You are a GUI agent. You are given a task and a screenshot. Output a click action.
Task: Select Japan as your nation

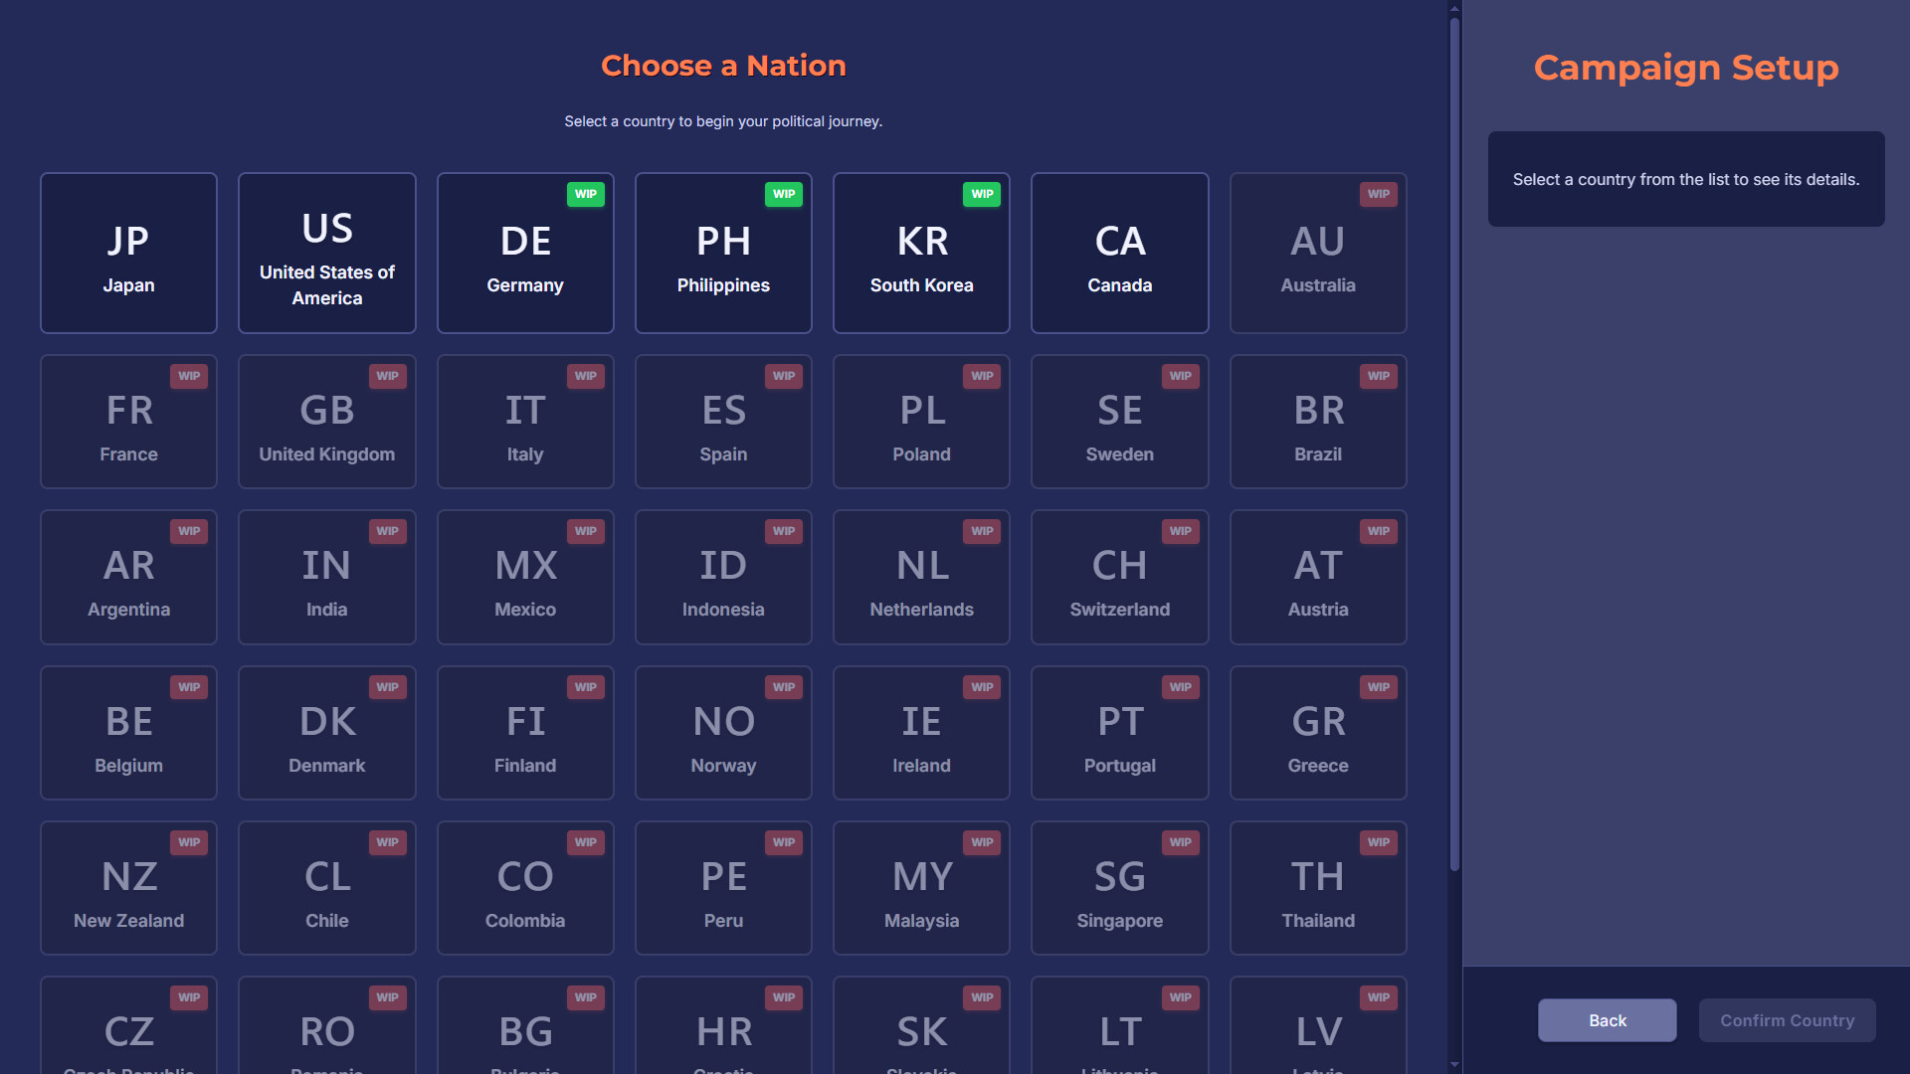coord(128,253)
